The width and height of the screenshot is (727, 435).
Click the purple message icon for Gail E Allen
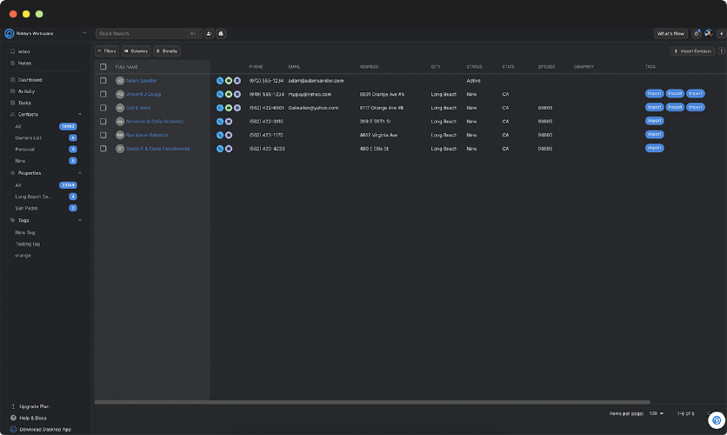236,108
